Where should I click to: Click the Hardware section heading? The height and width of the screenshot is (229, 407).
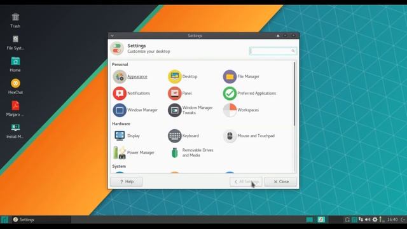point(121,124)
